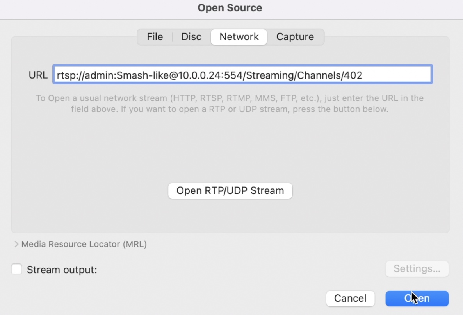Place cursor after 402 in the URL

tap(363, 75)
